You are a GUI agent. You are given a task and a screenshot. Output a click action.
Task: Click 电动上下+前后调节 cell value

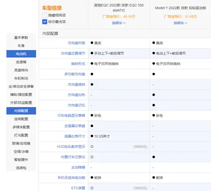(171, 53)
